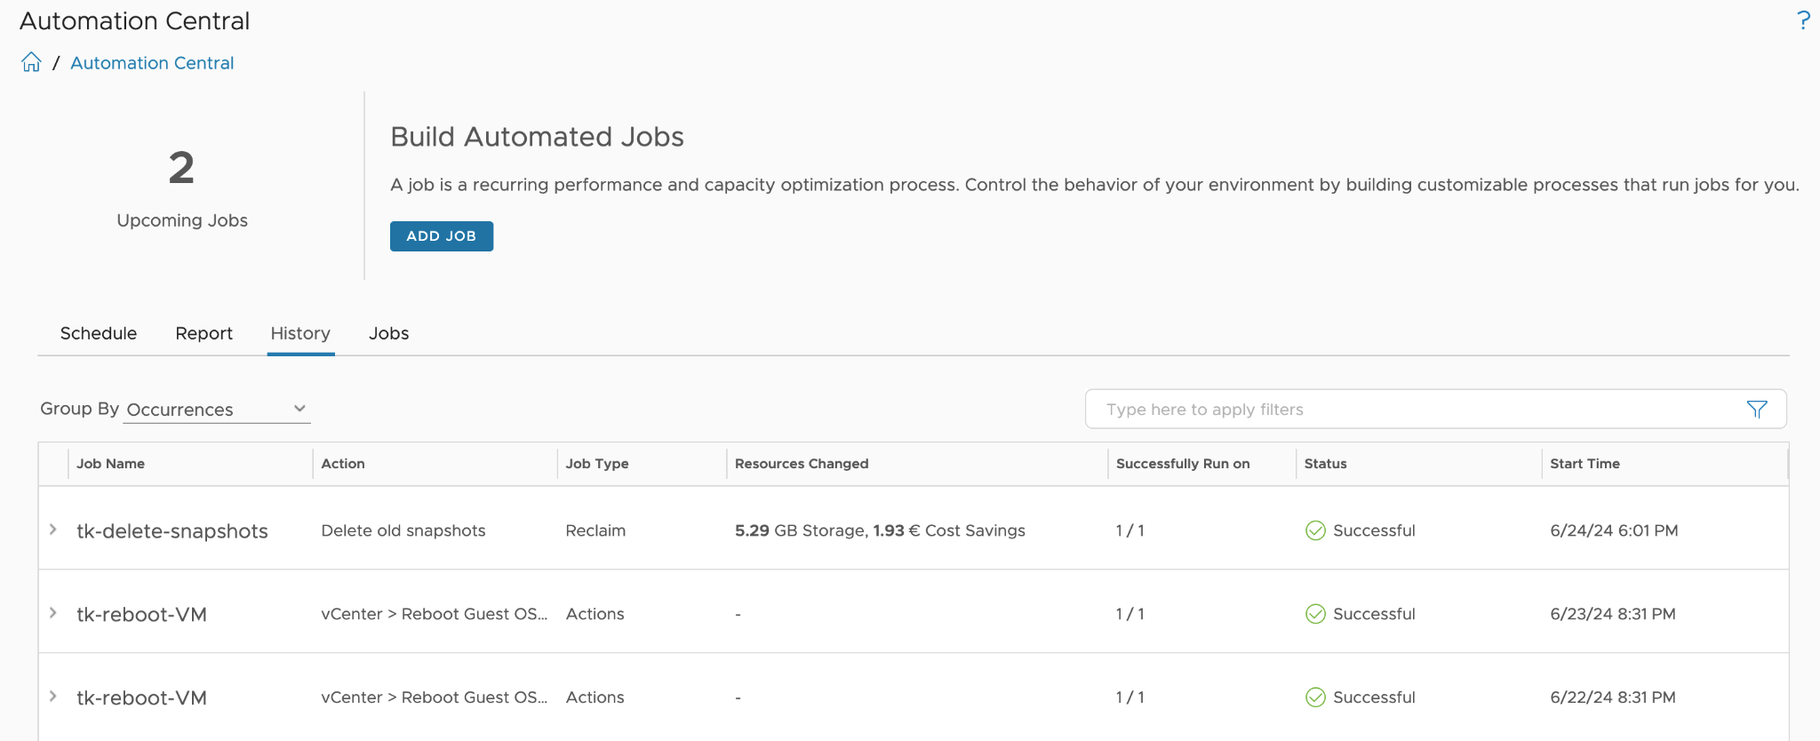
Task: Apply filters using the funnel icon
Action: [x=1756, y=409]
